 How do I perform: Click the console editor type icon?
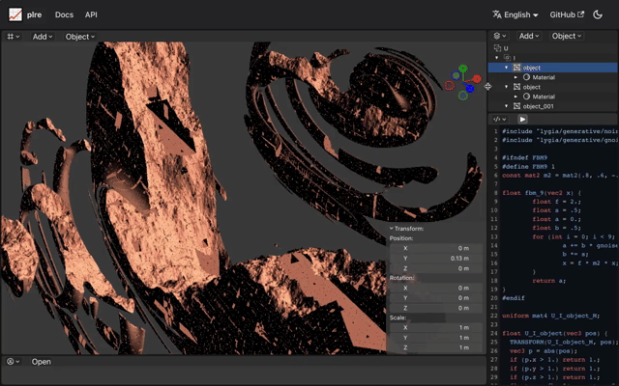tap(13, 362)
